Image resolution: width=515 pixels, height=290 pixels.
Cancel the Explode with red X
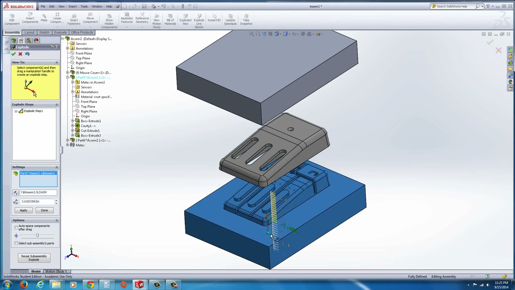coord(20,54)
